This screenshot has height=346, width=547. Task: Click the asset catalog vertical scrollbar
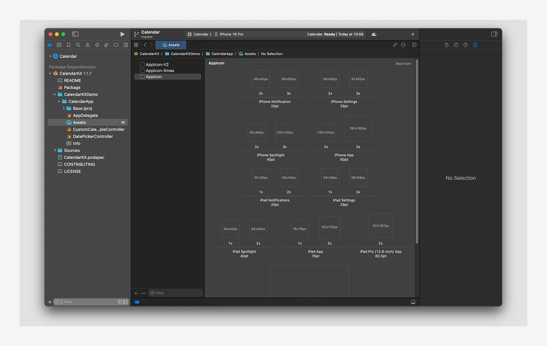pos(417,152)
